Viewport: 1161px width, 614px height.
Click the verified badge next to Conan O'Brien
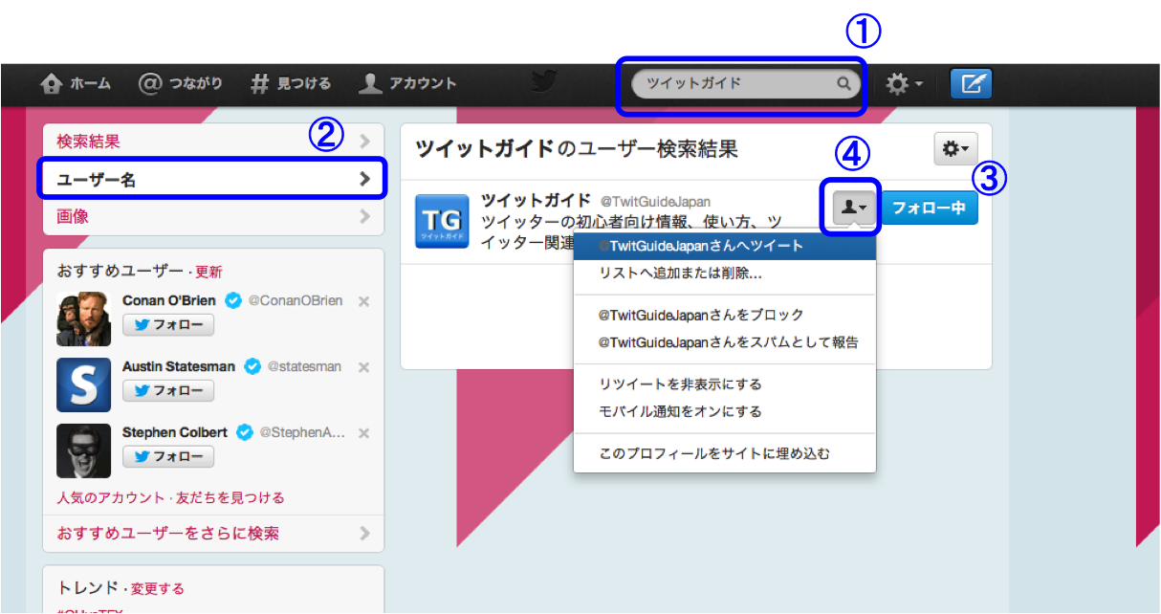coord(232,300)
